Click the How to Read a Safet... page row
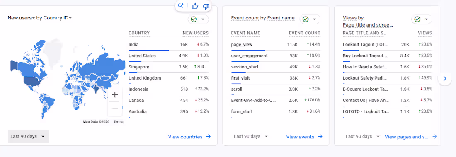456x157 pixels. pos(387,67)
